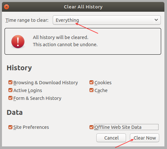Viewport: 167px width, 149px height.
Task: Click the All history will be cleared text
Action: tap(61, 37)
